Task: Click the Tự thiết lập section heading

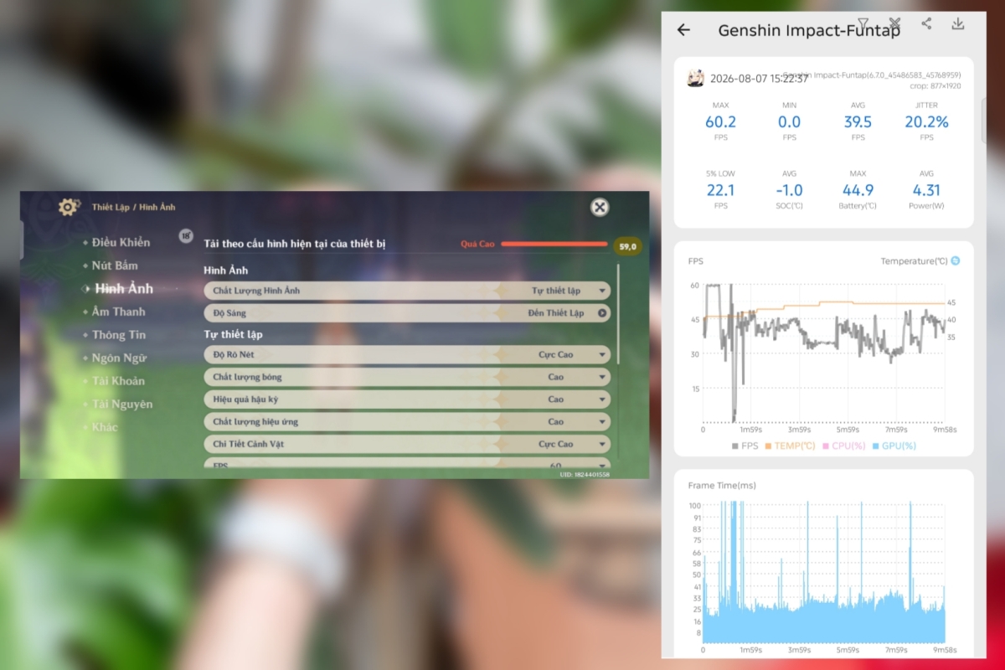Action: point(233,334)
